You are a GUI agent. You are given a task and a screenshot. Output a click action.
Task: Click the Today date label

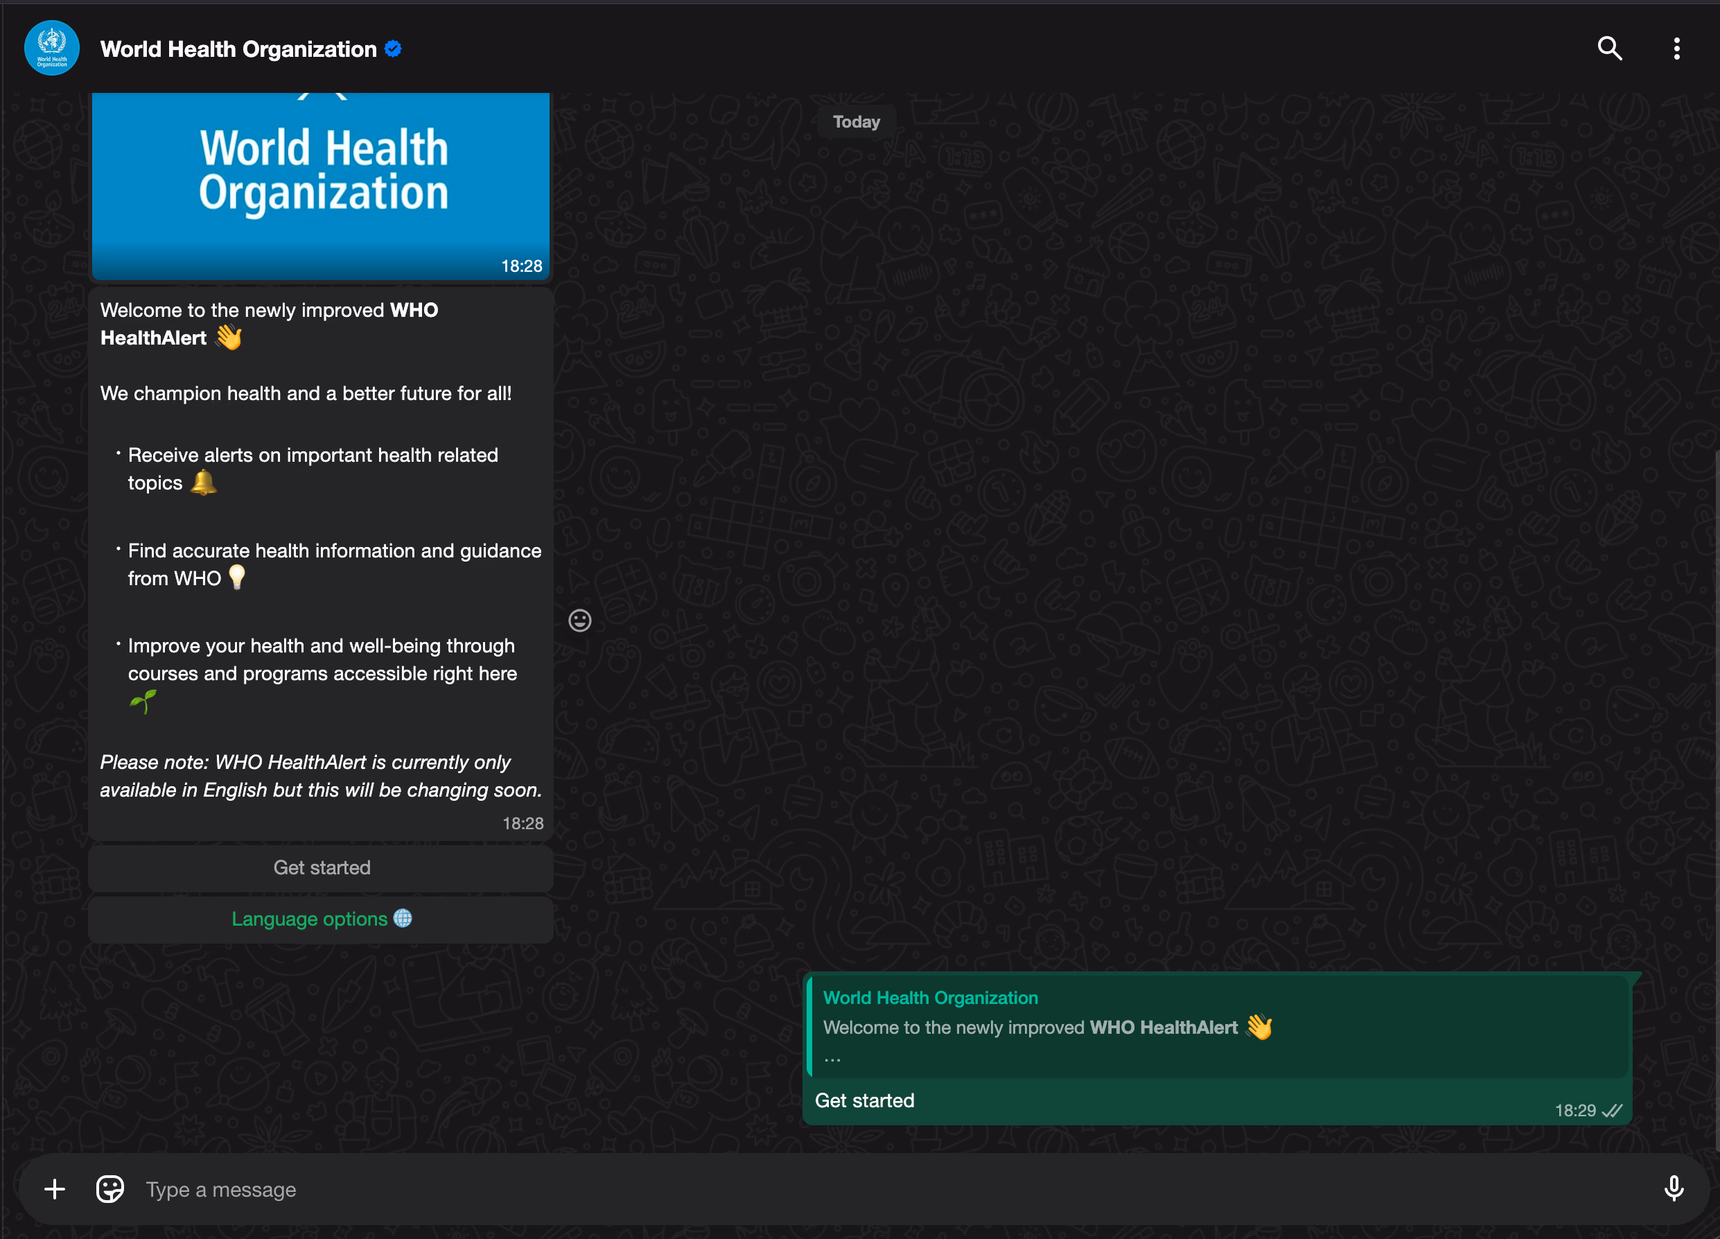[857, 122]
